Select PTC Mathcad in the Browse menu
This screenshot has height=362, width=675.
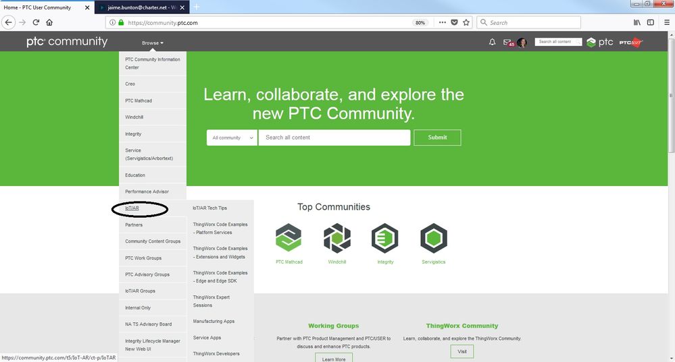153,100
